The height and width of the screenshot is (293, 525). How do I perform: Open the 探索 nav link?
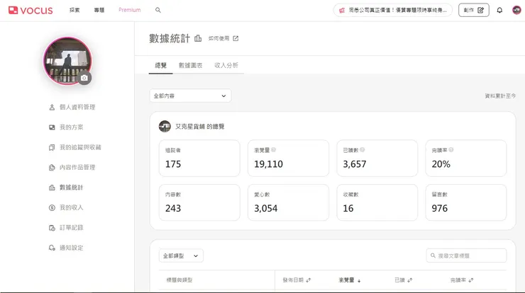pos(74,10)
